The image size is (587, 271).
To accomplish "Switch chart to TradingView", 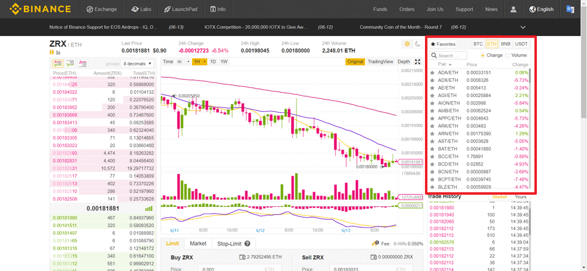I will tap(380, 62).
